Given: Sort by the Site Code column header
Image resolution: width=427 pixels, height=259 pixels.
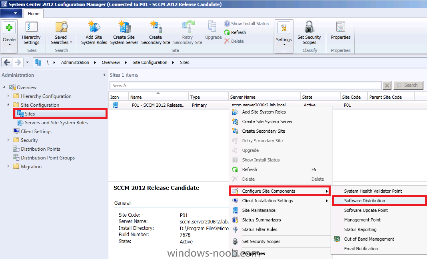Looking at the screenshot, I should (353, 97).
